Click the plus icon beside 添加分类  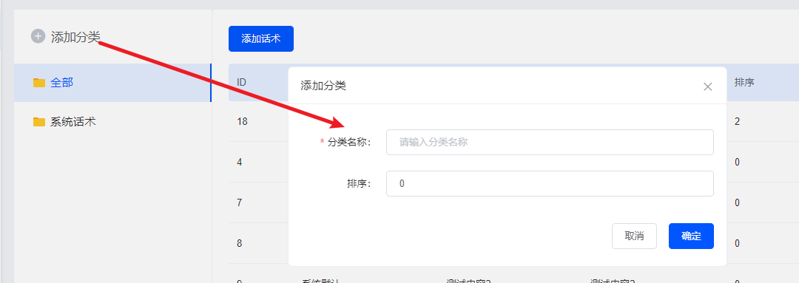click(38, 37)
